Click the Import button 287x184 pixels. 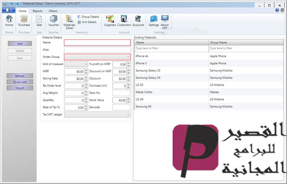point(20,88)
